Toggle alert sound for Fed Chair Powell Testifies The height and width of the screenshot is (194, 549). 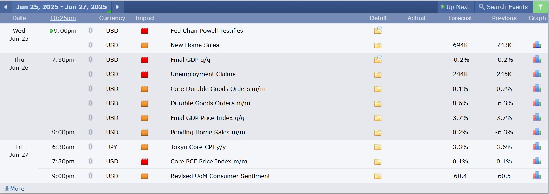coord(90,30)
